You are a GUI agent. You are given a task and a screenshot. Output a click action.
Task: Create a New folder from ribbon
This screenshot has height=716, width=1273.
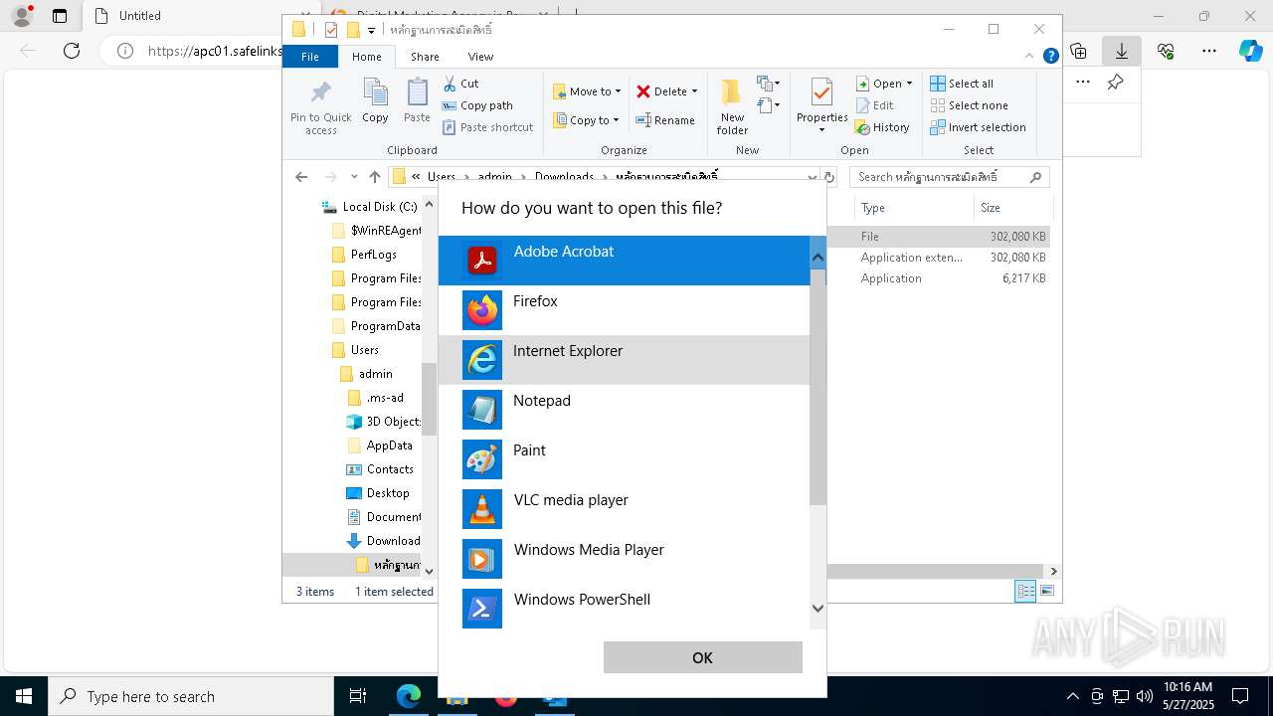click(x=732, y=107)
